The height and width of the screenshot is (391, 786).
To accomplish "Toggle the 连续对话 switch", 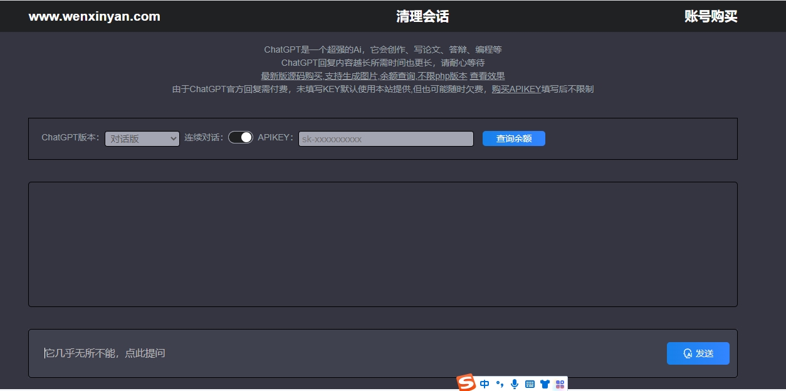I will click(x=241, y=137).
